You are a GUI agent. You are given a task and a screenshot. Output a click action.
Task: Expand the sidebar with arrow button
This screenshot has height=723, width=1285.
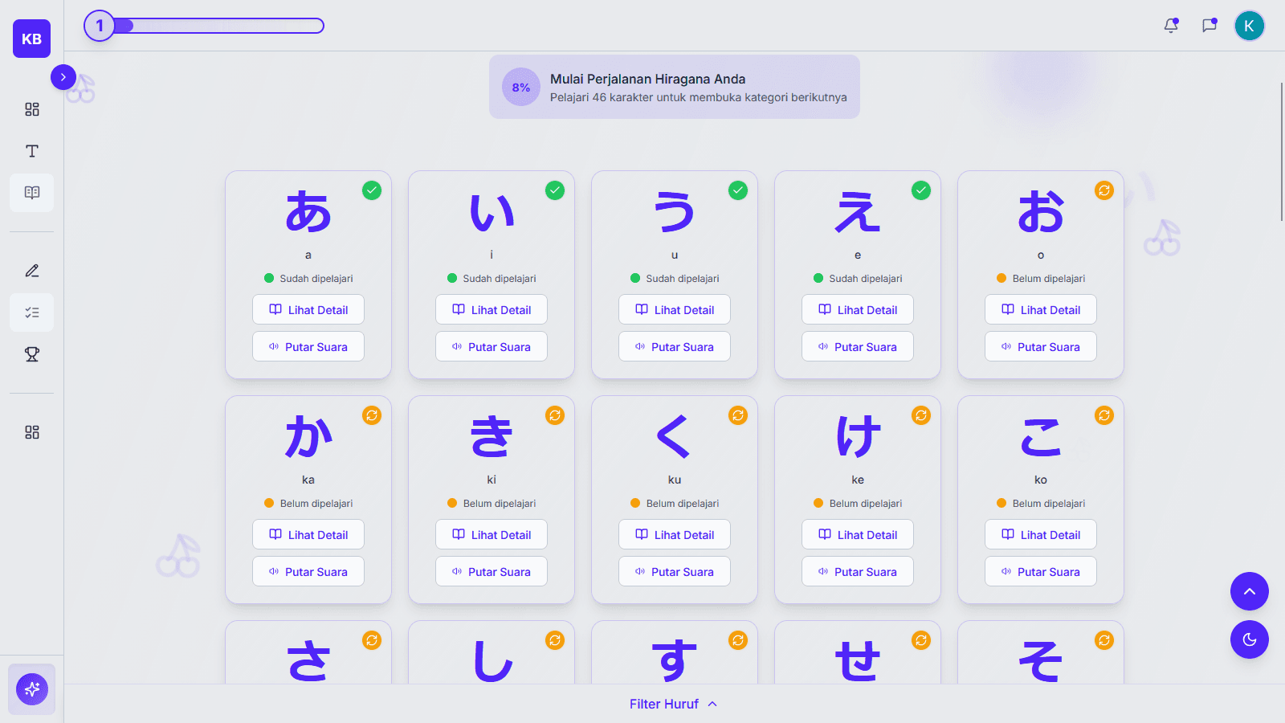click(x=63, y=77)
